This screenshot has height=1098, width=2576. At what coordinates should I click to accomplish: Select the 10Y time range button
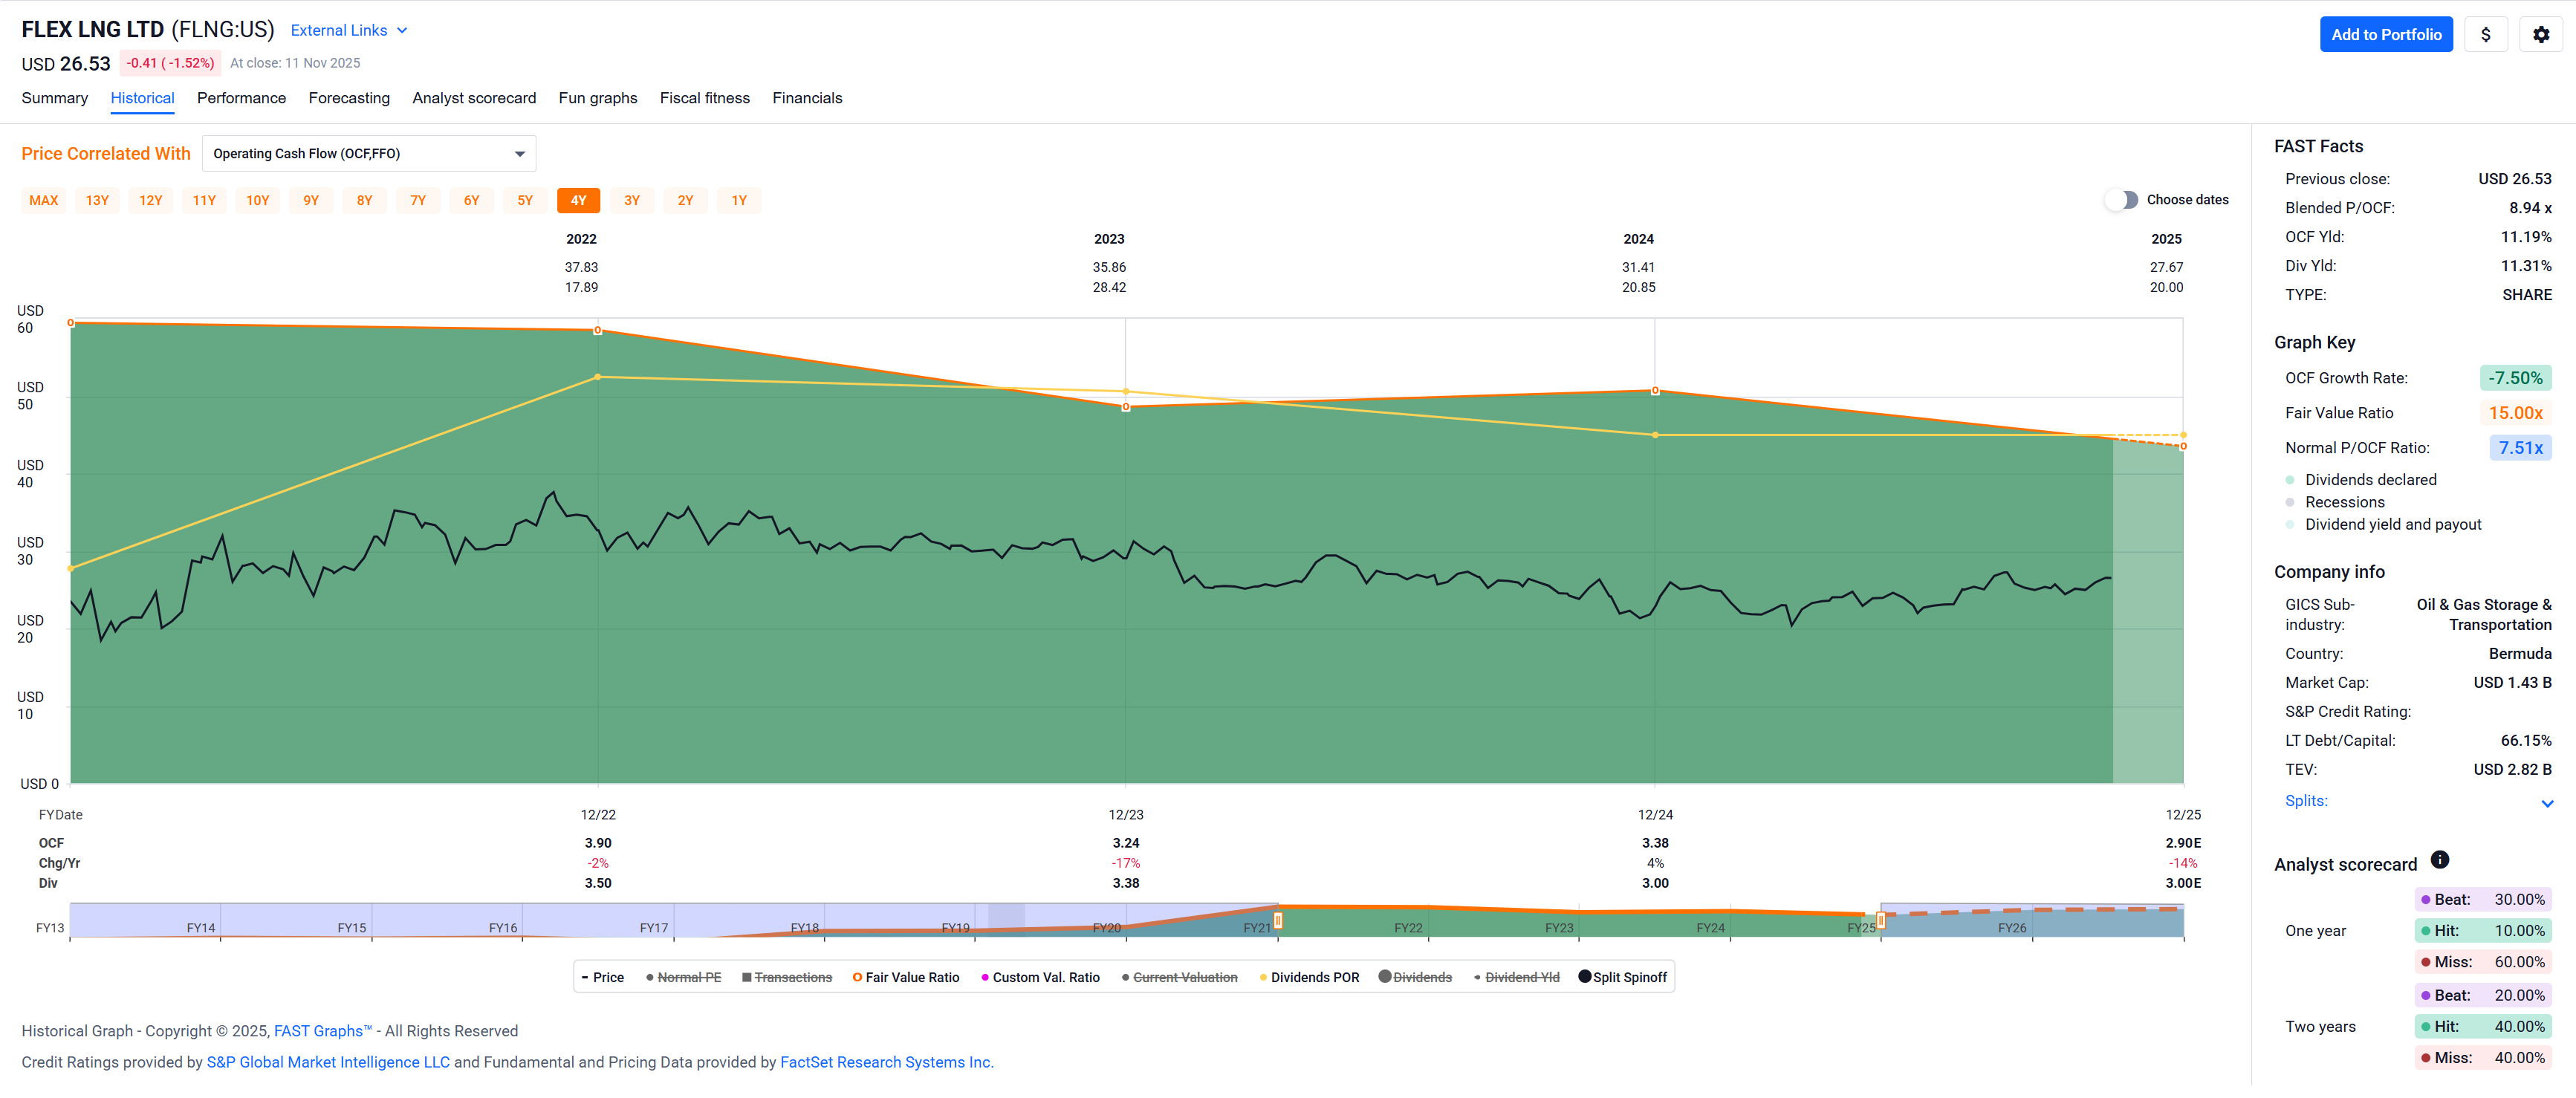pyautogui.click(x=258, y=201)
